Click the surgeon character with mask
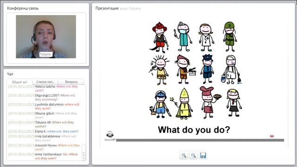Viewport: 297px width, 167px height. 183,37
